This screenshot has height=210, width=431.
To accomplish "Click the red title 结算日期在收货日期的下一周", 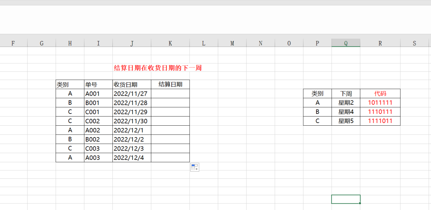I will coord(158,68).
